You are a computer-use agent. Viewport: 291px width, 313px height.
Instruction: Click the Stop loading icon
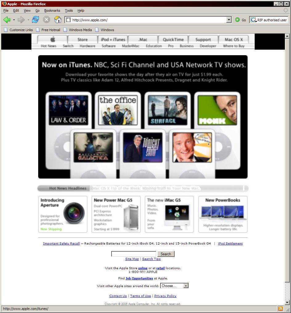[x=46, y=19]
